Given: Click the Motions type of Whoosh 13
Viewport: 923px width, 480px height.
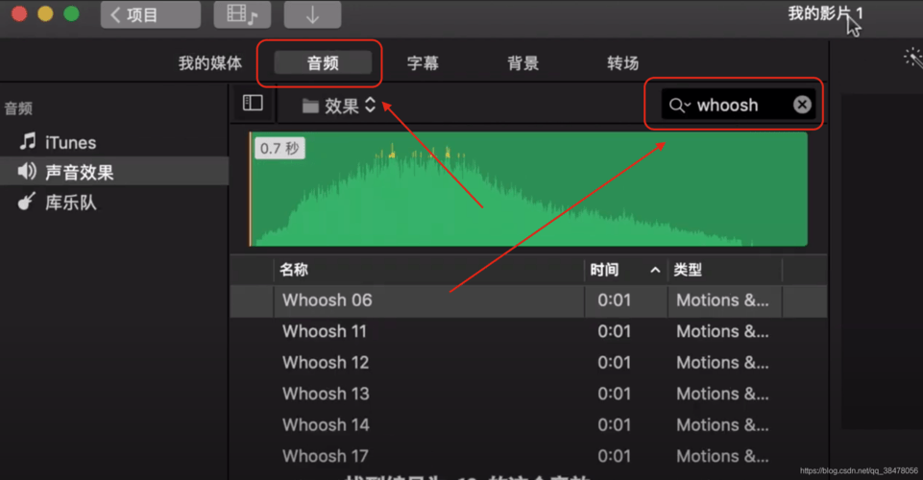Looking at the screenshot, I should pos(722,394).
